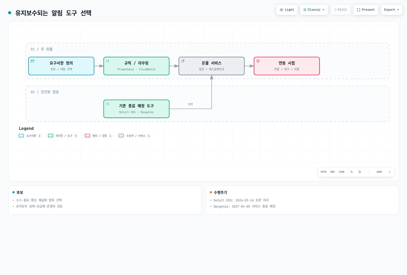Viewport: 407px width, 275px height.
Task: Select the 규칙 / 라우팅 node
Action: point(136,66)
